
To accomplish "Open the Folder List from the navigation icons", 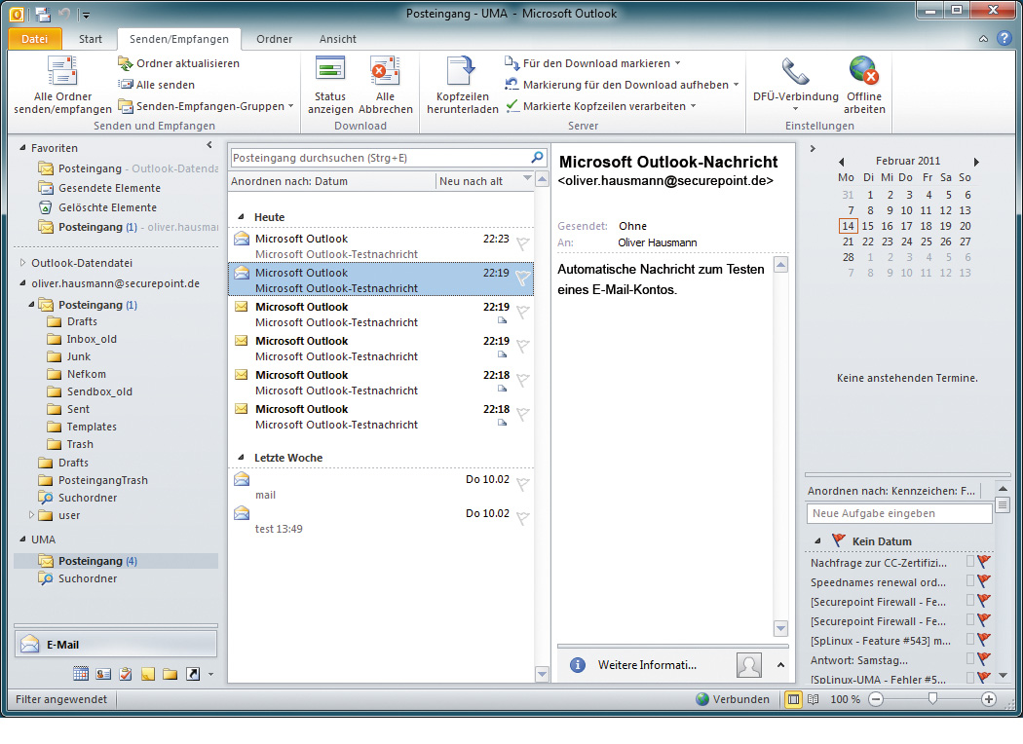I will click(170, 674).
